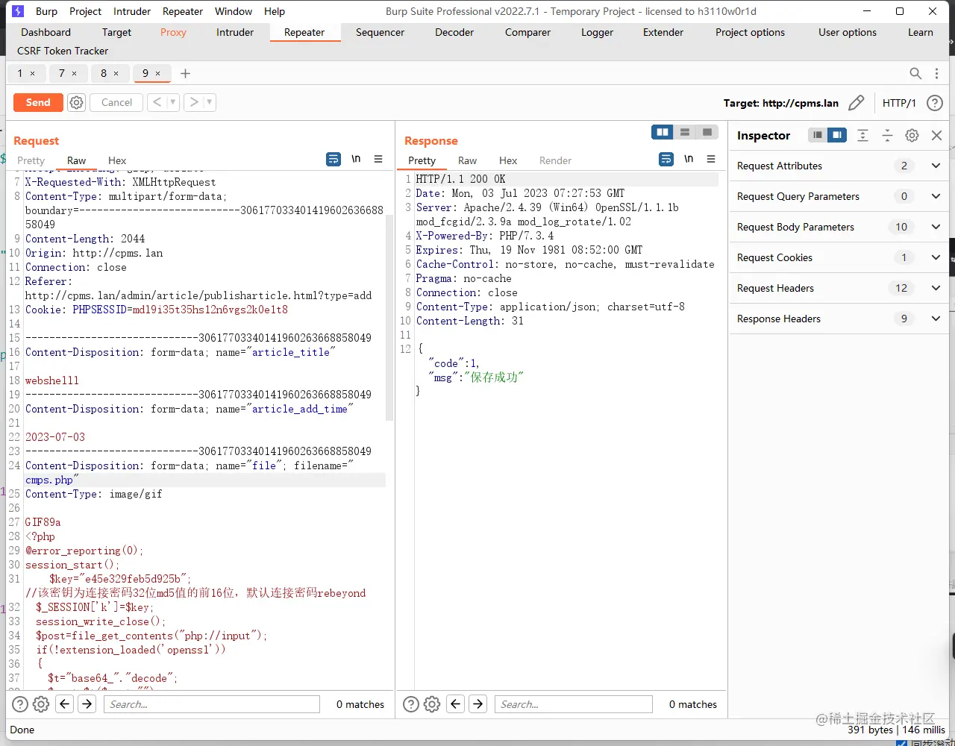Switch to the Proxy tab
Viewport: 955px width, 746px height.
173,32
